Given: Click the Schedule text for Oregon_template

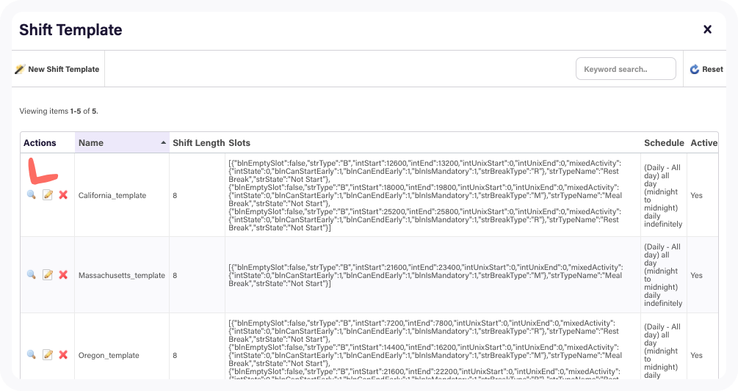Looking at the screenshot, I should [x=662, y=351].
